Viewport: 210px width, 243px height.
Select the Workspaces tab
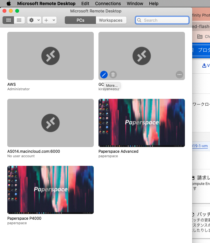pyautogui.click(x=111, y=20)
